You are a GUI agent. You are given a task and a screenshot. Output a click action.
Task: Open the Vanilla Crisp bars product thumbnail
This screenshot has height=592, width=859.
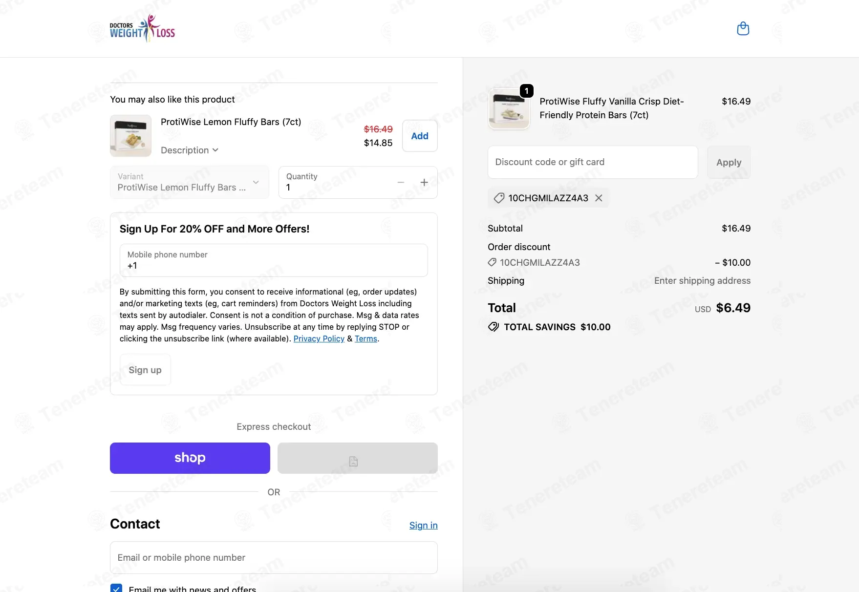click(509, 108)
